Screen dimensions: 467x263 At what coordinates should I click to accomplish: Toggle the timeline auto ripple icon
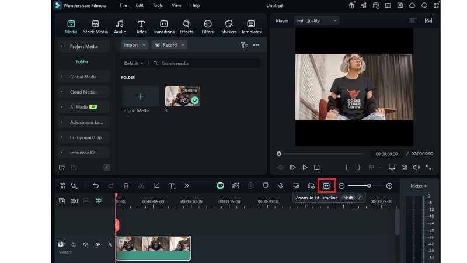(x=98, y=200)
